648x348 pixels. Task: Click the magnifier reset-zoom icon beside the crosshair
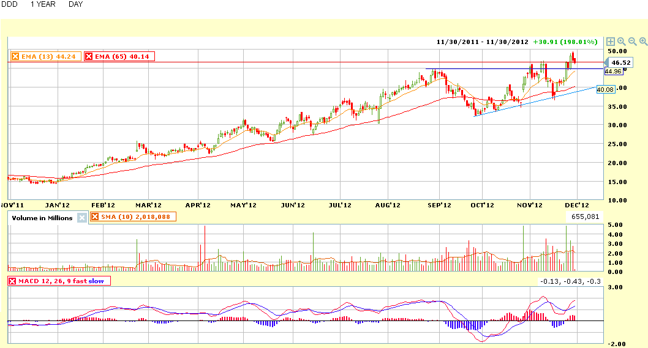622,41
